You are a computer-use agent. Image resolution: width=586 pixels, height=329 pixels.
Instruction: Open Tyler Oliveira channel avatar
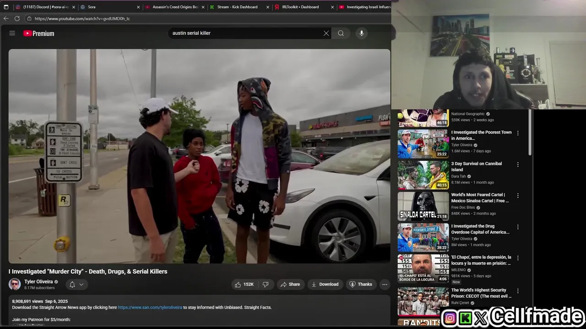point(15,284)
